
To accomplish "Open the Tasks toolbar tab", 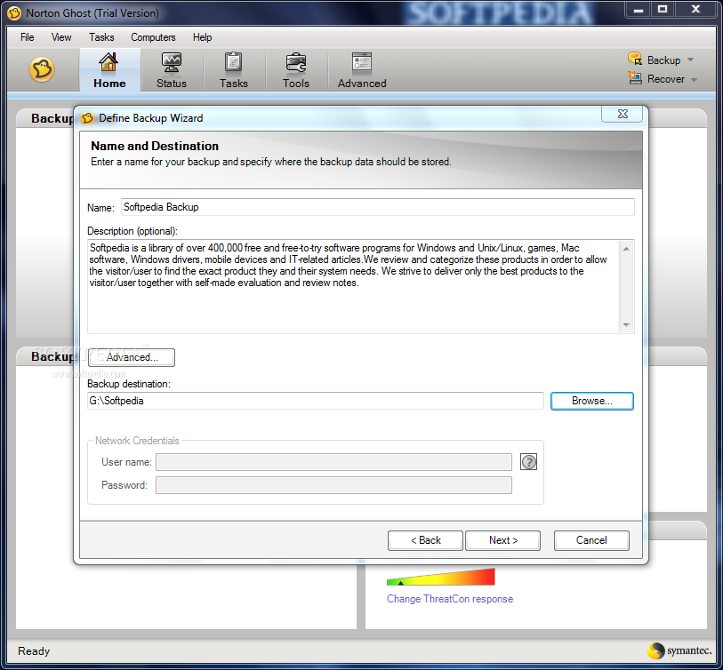I will point(234,70).
